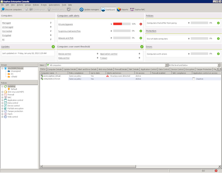
Task: Click the Tamper protection policy icon
Action: coord(6,111)
